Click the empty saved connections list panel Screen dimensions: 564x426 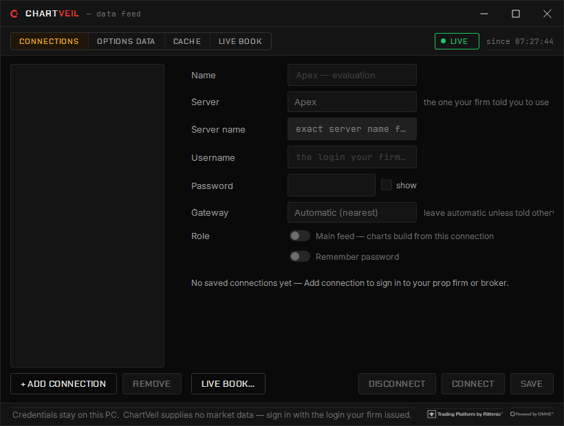(x=87, y=216)
